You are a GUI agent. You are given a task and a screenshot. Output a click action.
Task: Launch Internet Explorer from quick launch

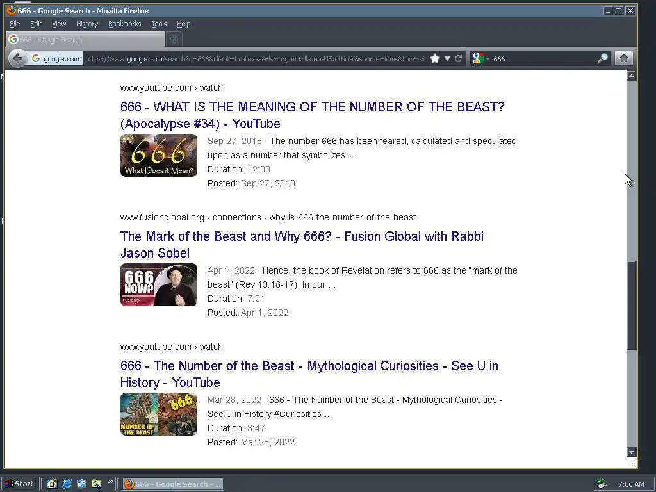[x=67, y=484]
